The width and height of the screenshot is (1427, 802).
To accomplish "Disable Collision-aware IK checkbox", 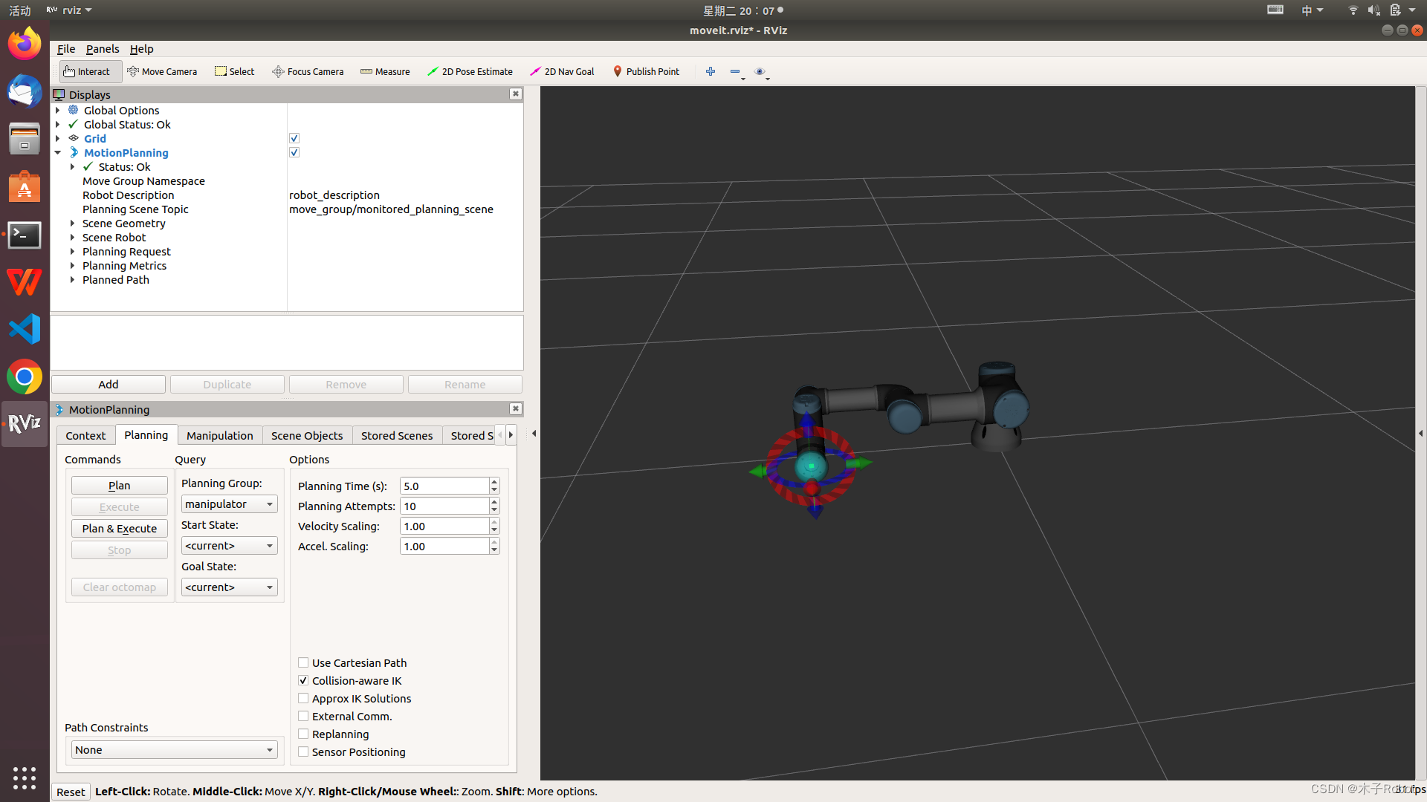I will coord(303,680).
